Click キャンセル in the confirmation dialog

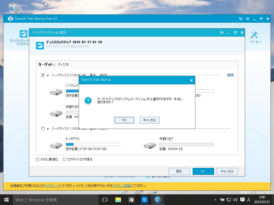[x=150, y=120]
